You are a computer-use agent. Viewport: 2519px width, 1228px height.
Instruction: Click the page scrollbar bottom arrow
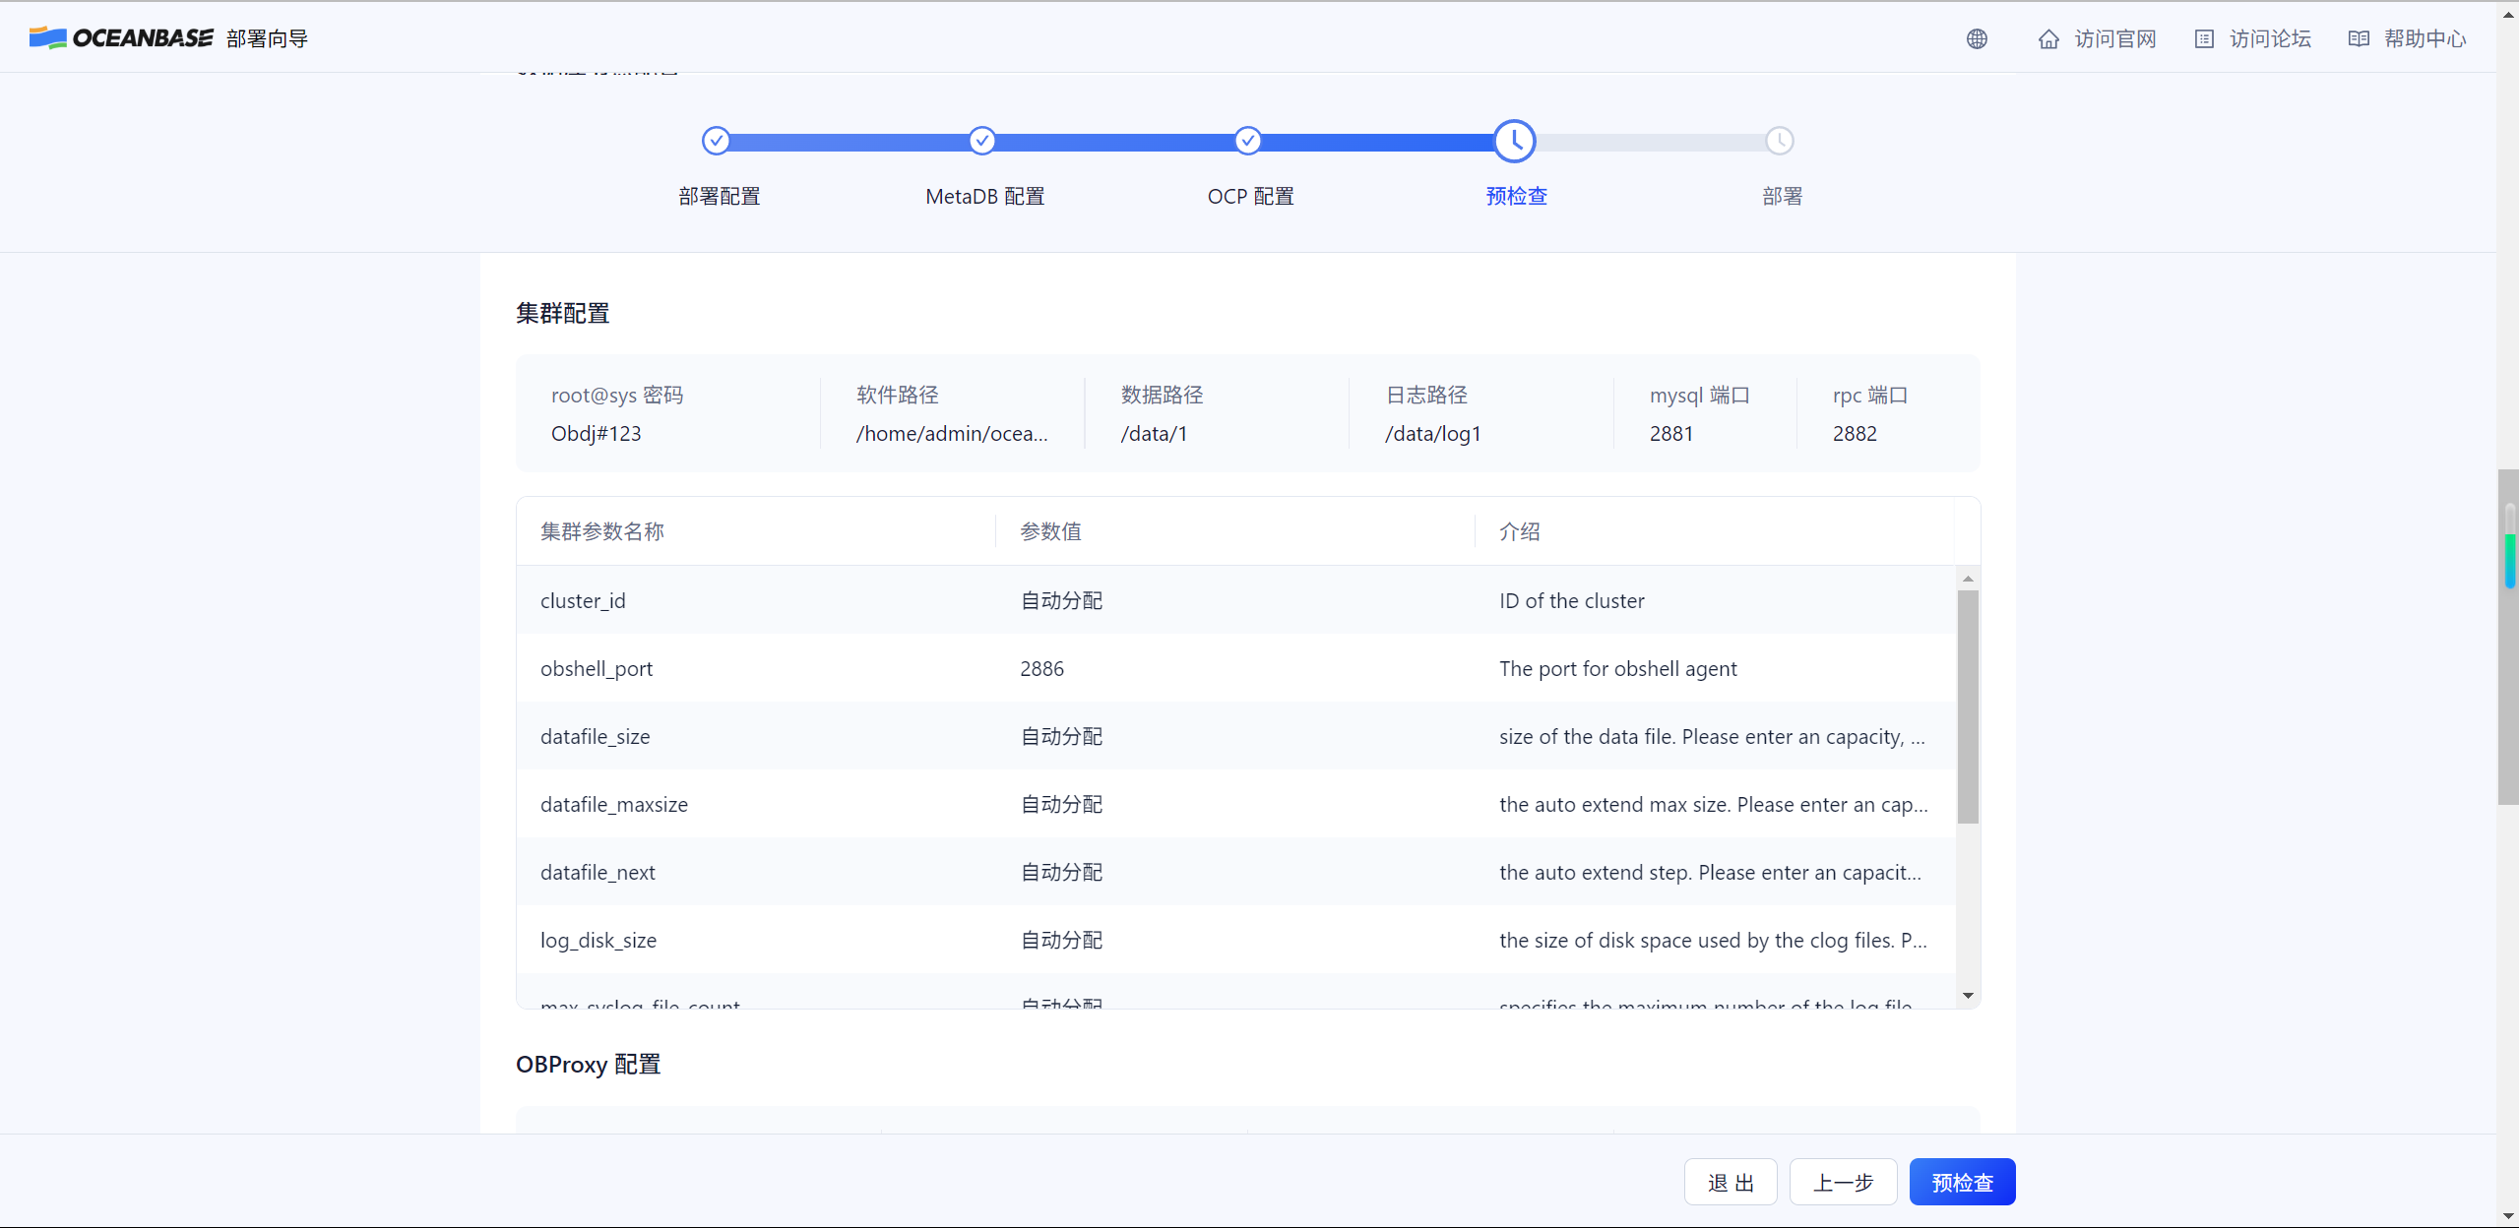(x=2509, y=1216)
